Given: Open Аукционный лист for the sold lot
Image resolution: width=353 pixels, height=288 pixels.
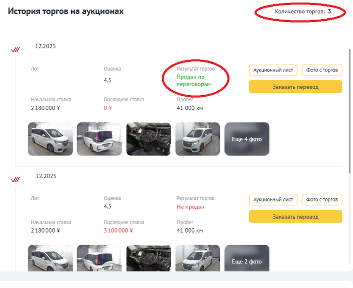Looking at the screenshot, I should pos(273,70).
